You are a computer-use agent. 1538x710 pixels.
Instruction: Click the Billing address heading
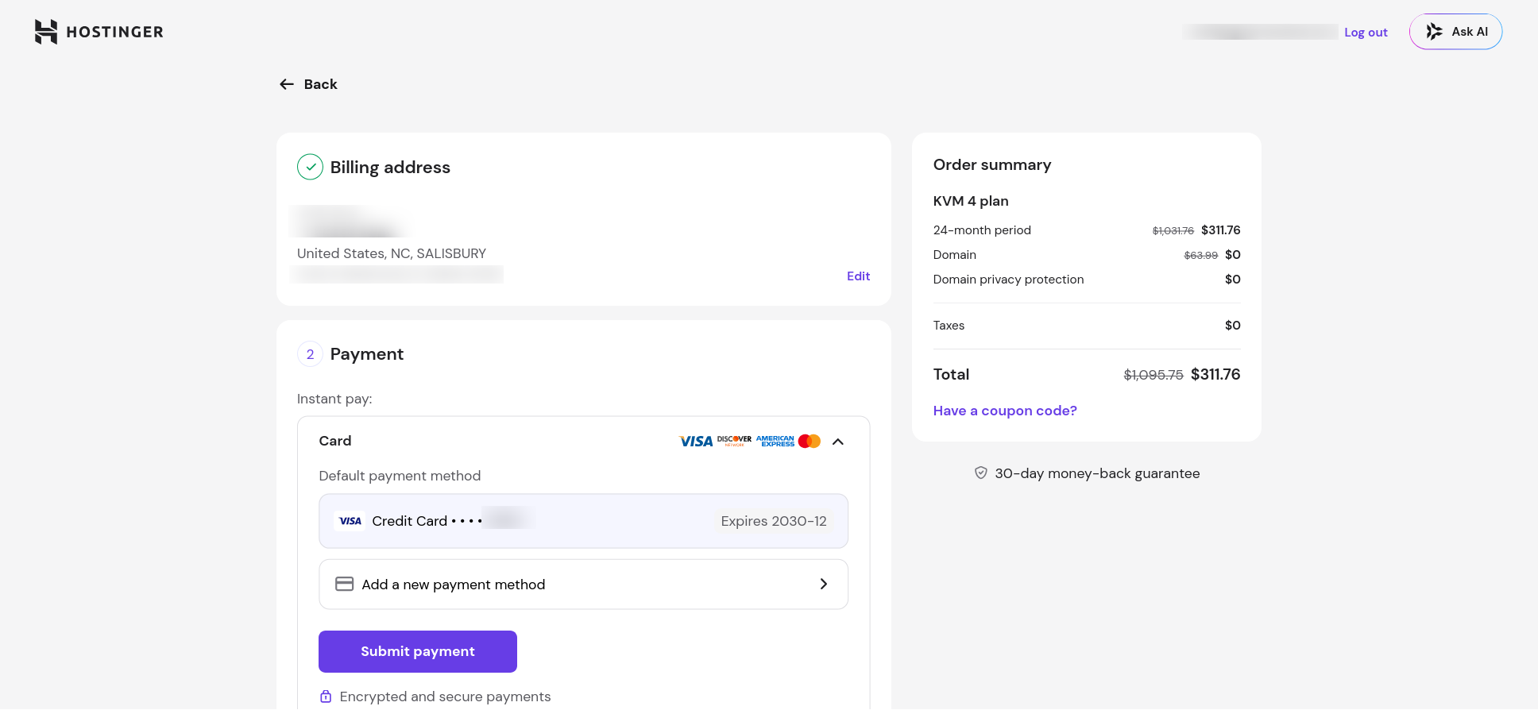pyautogui.click(x=390, y=168)
